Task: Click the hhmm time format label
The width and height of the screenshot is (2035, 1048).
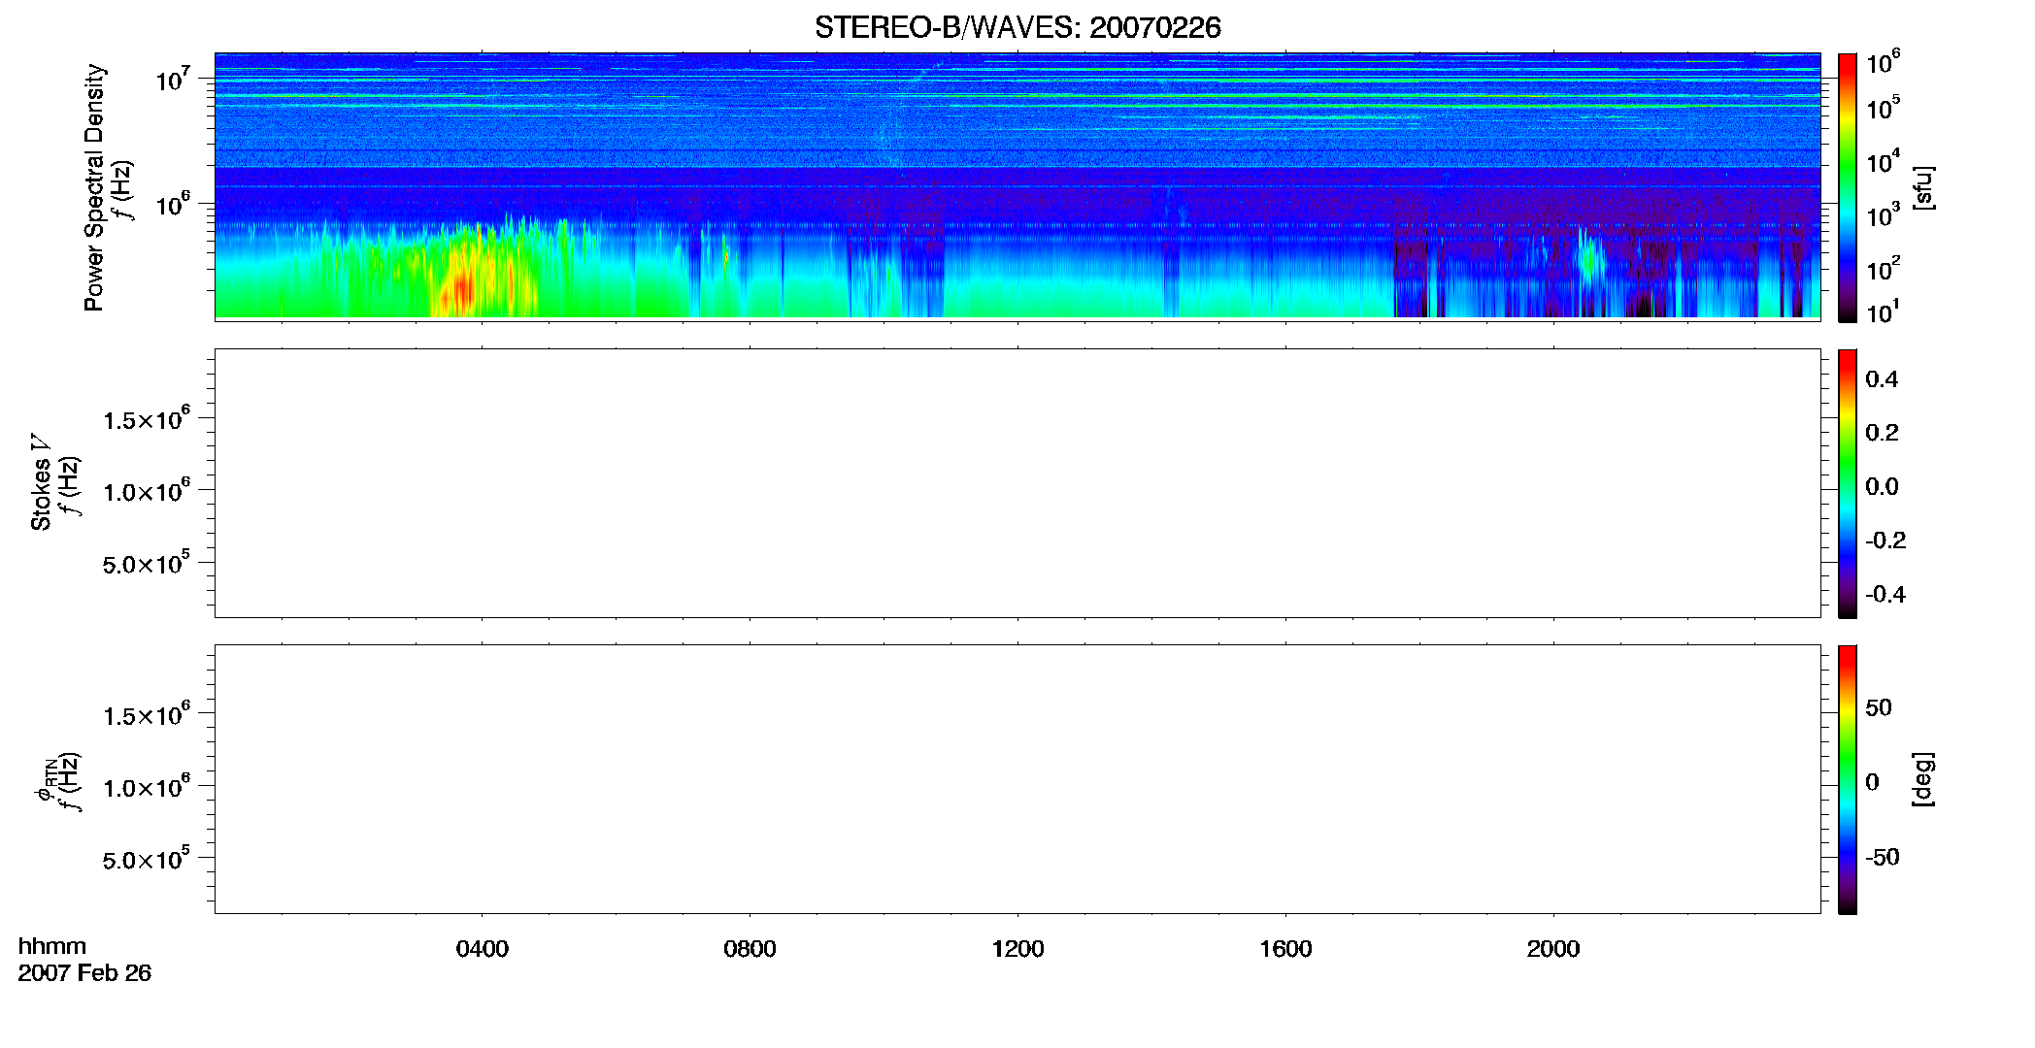Action: tap(52, 946)
